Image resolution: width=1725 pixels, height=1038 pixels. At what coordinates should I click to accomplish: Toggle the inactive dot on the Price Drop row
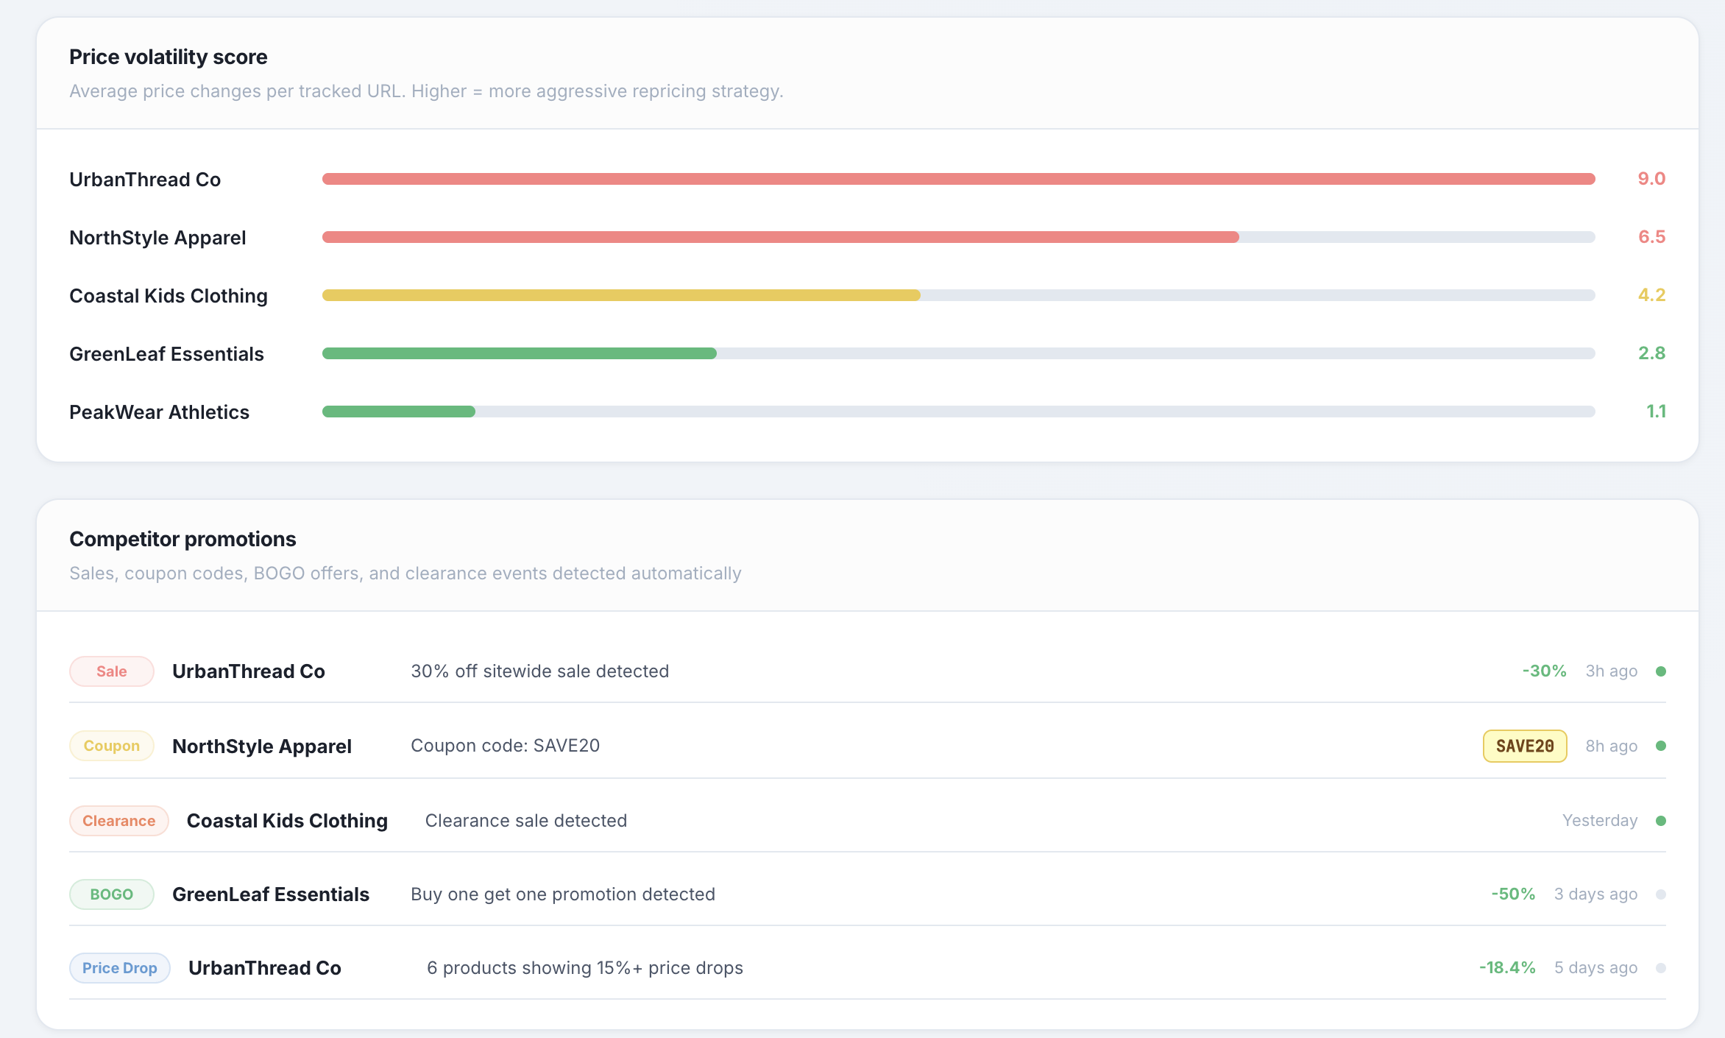coord(1661,967)
